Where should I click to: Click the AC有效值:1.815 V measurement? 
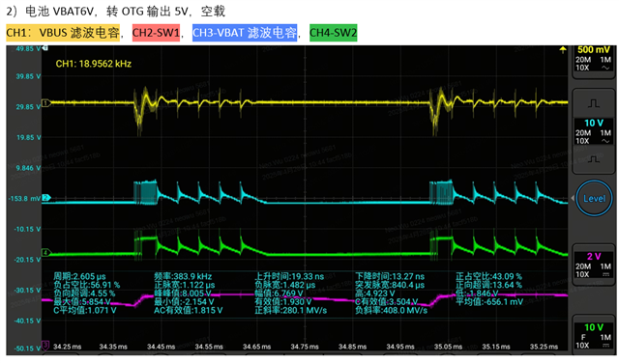(x=189, y=311)
